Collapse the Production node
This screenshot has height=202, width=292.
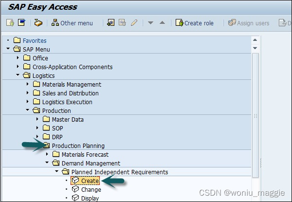click(27, 110)
